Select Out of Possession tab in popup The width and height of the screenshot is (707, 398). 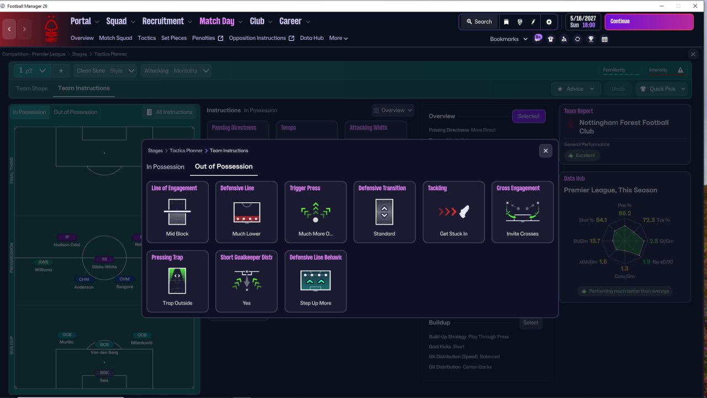coord(224,166)
